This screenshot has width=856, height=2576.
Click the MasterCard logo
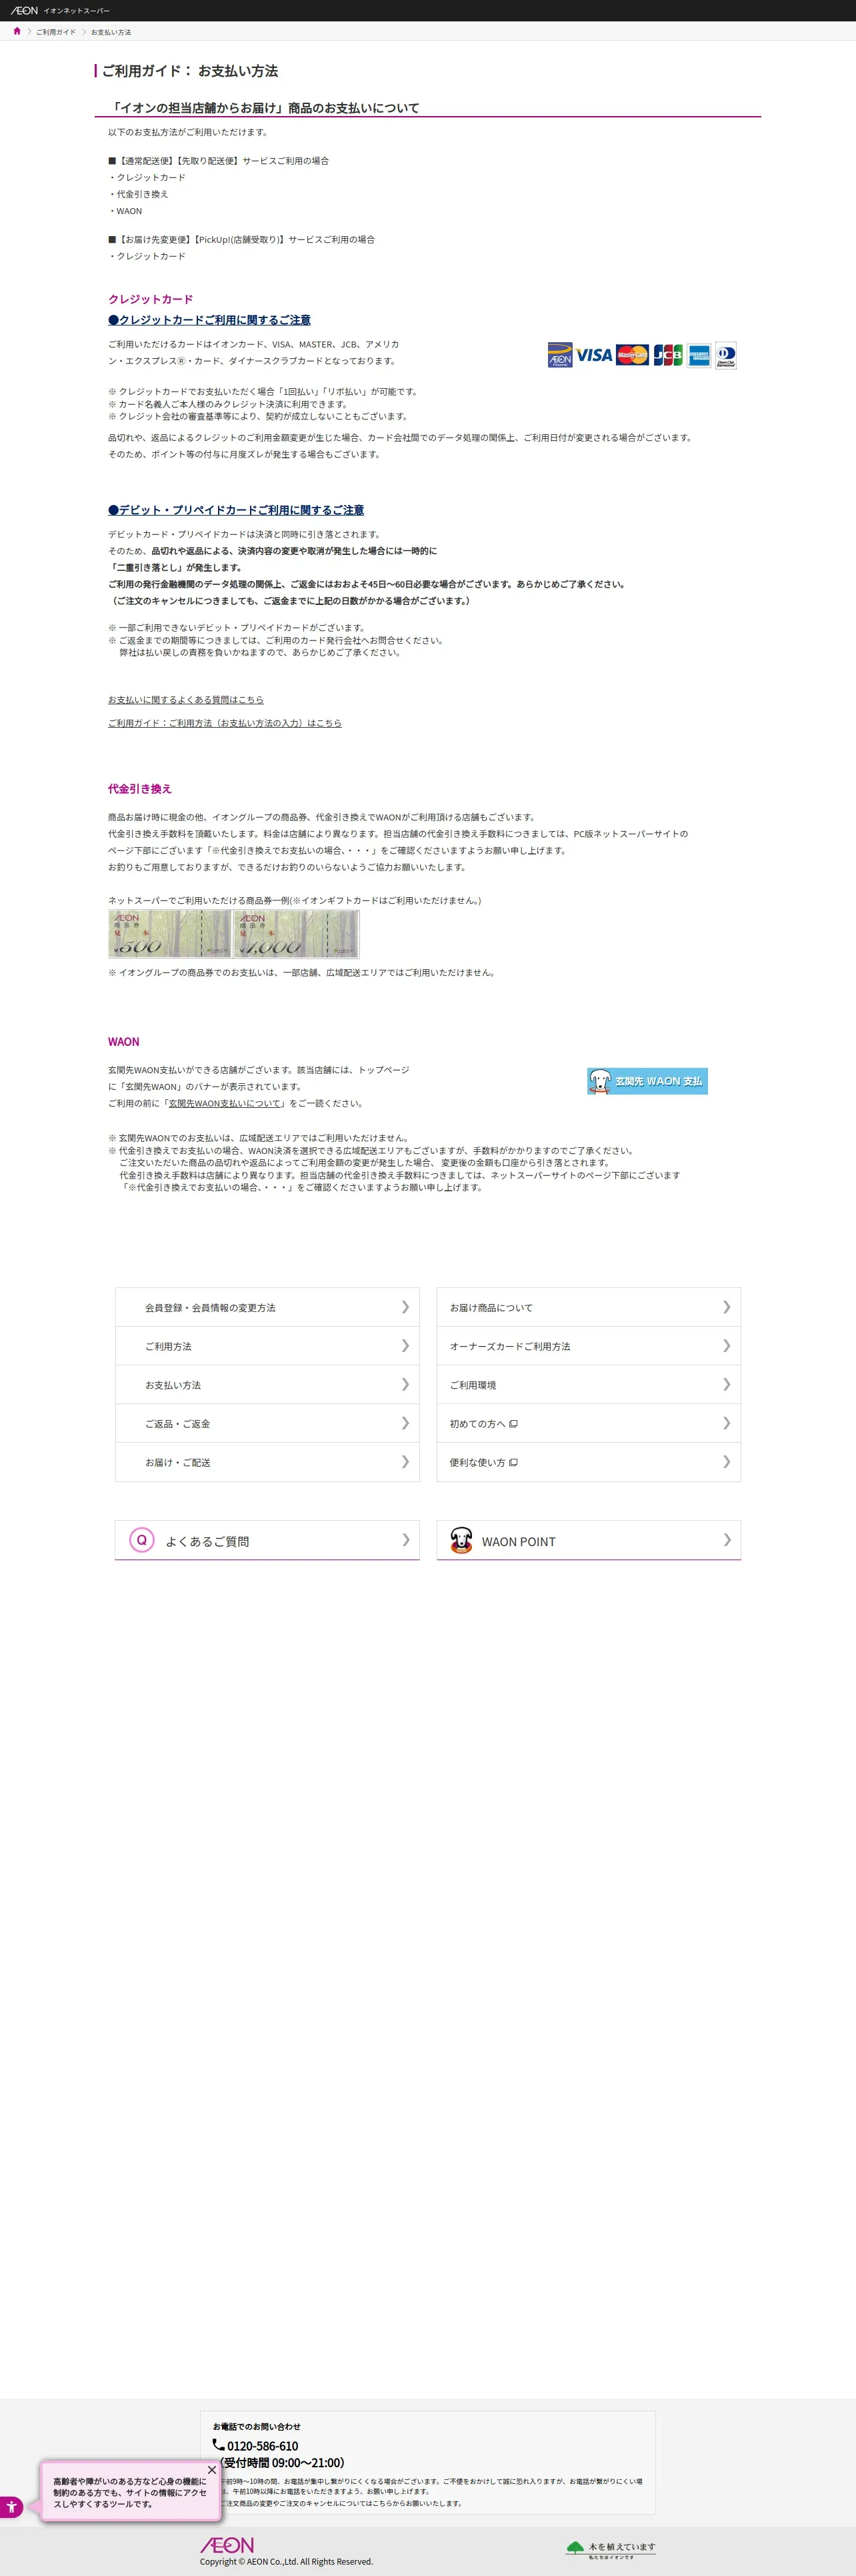pos(632,355)
